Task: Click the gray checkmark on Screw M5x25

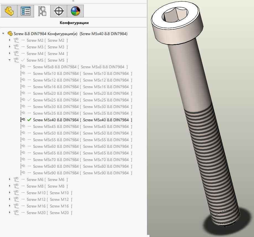Action: [29, 100]
